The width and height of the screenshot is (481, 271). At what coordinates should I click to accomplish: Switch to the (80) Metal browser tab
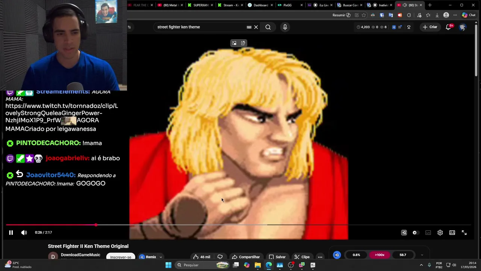pos(170,5)
